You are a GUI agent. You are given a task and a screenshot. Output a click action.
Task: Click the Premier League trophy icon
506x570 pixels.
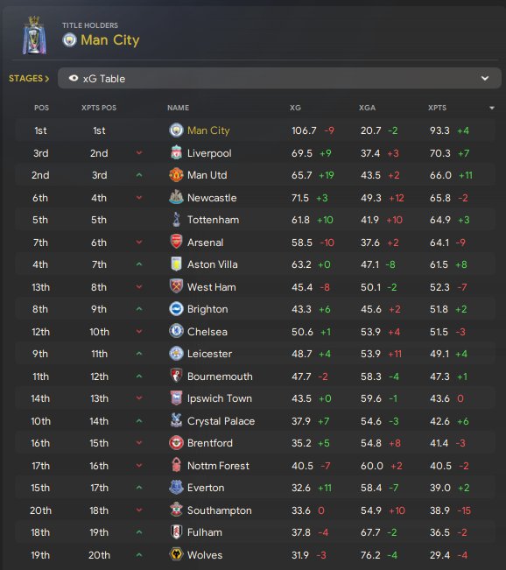click(x=34, y=35)
